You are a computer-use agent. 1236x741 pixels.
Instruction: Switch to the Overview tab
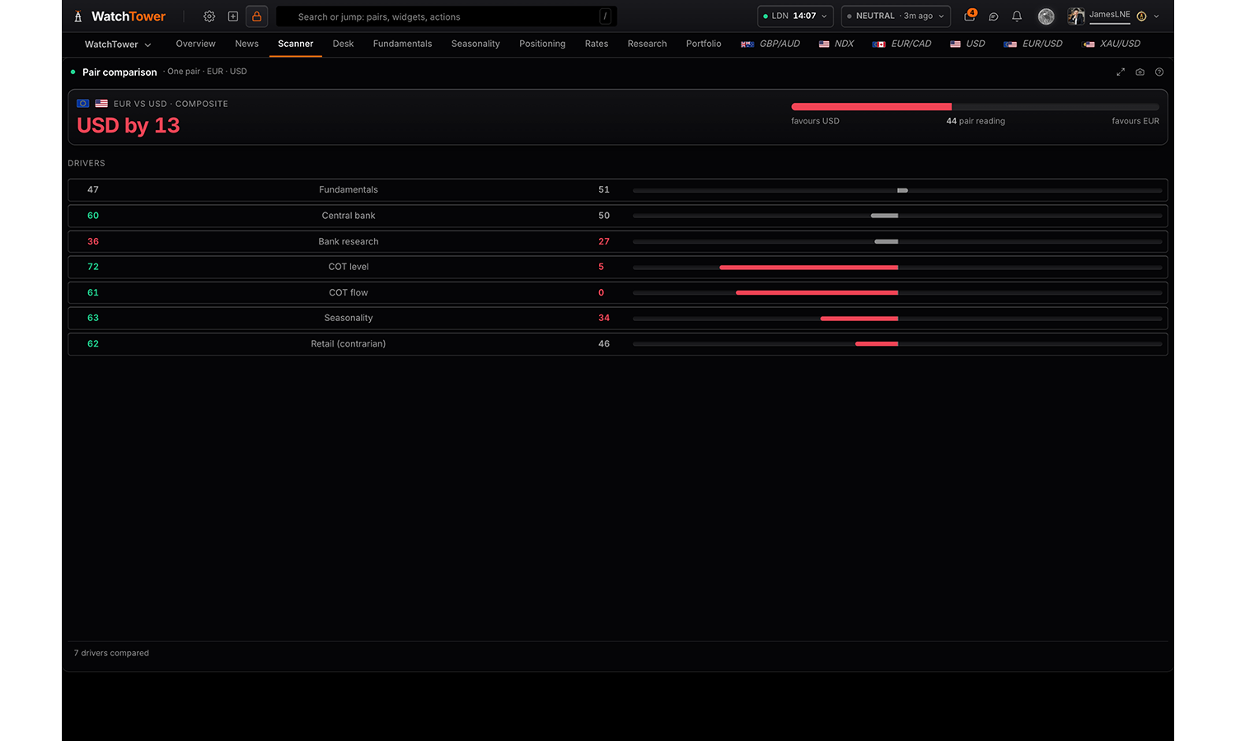(x=196, y=44)
